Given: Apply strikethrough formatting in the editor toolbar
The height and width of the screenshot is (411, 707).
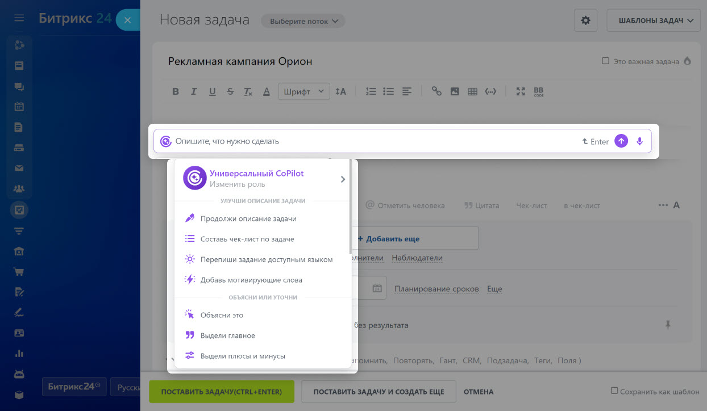Looking at the screenshot, I should (230, 91).
